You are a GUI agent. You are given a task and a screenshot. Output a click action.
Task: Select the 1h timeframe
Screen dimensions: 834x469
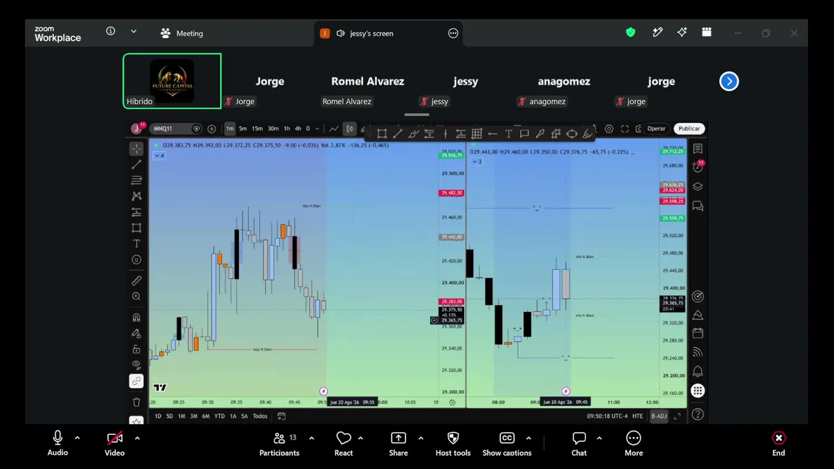click(x=287, y=129)
